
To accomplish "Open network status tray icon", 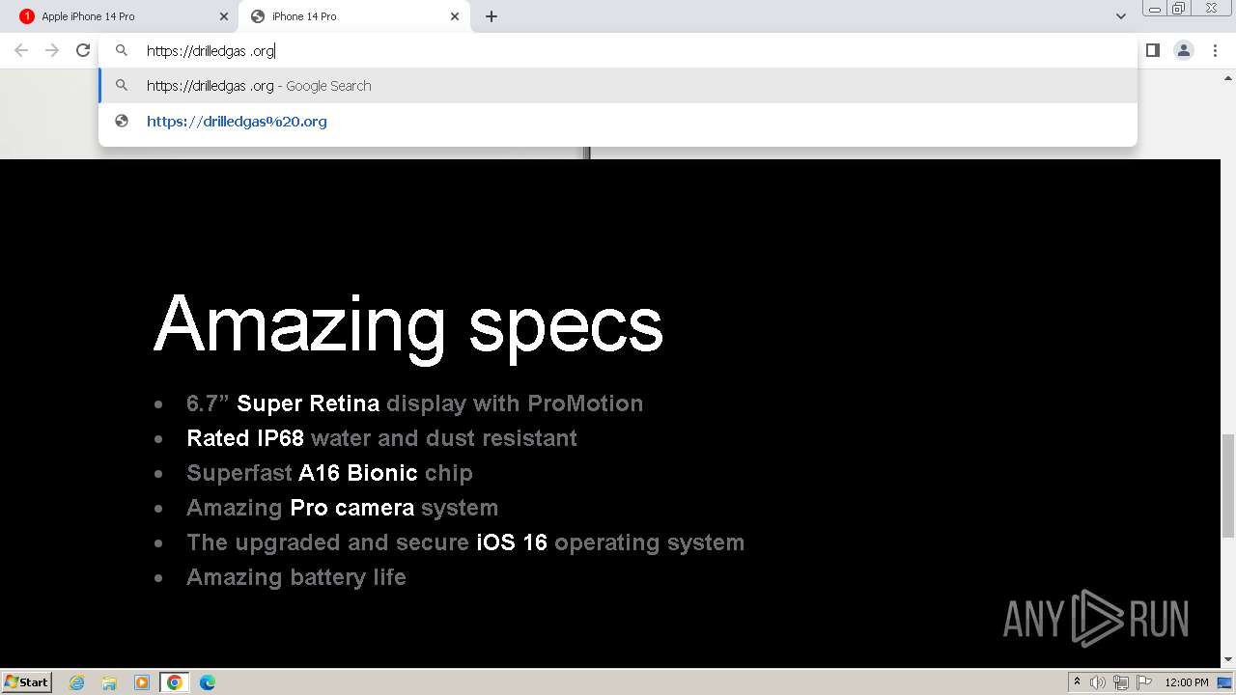I will click(1121, 682).
